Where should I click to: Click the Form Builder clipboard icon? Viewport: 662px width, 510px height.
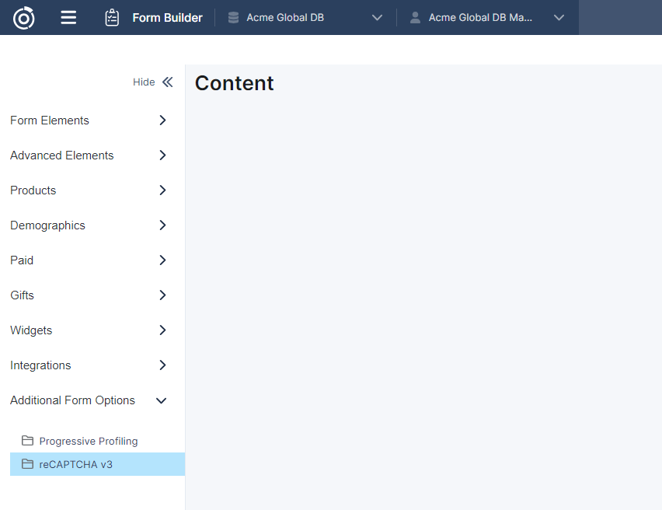[112, 17]
